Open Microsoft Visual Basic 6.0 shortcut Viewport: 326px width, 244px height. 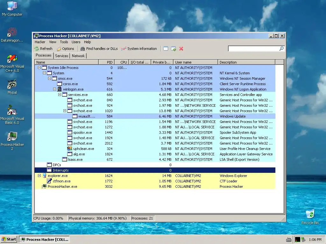coord(12,115)
